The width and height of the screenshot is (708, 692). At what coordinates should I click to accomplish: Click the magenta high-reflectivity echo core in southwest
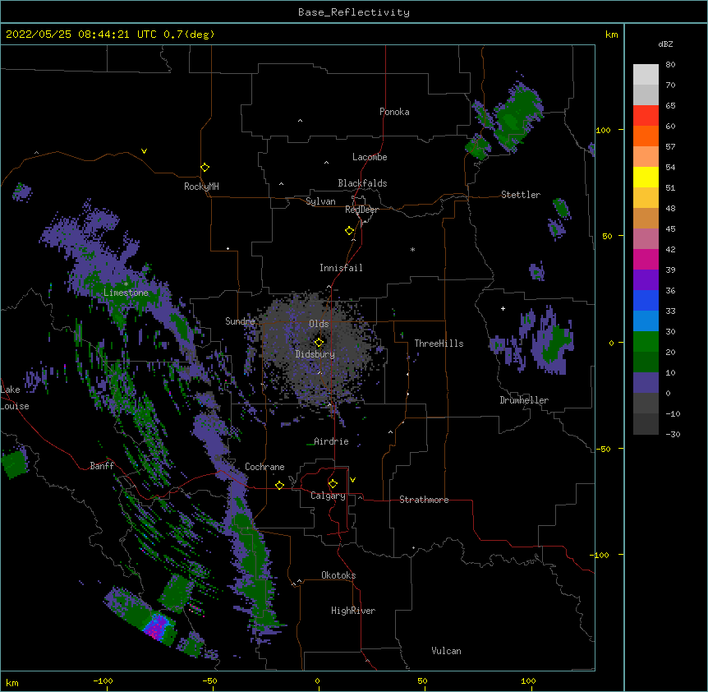(x=157, y=627)
